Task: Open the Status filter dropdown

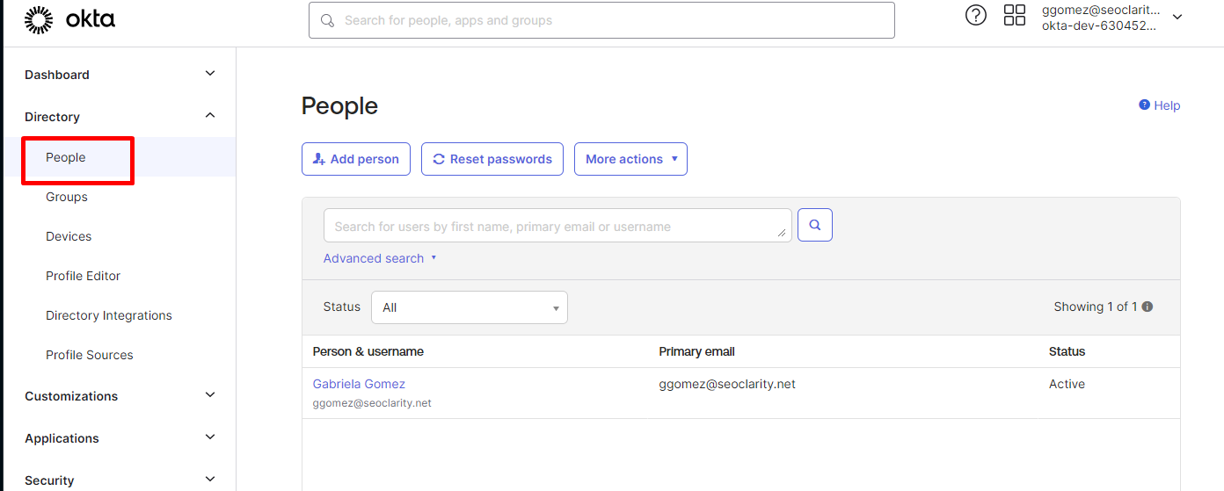Action: (470, 307)
